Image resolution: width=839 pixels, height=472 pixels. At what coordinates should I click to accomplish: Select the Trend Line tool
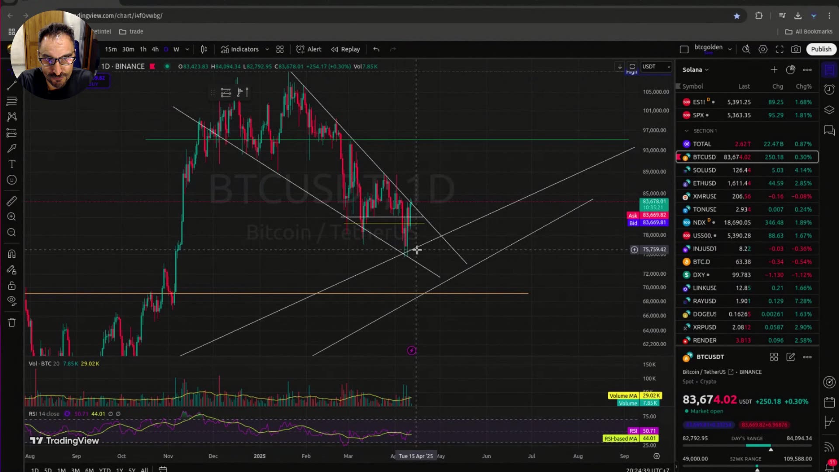11,86
